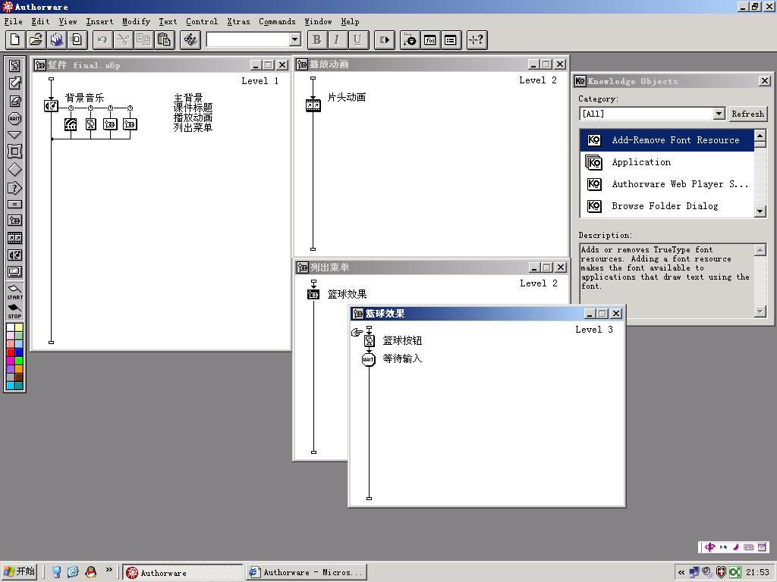Select the 篮球效果 map icon in 列出菜单 window

(313, 295)
